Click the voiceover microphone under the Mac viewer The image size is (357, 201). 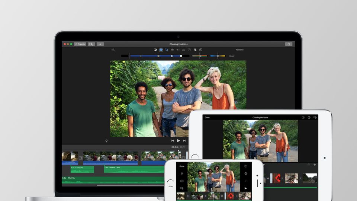(x=106, y=141)
